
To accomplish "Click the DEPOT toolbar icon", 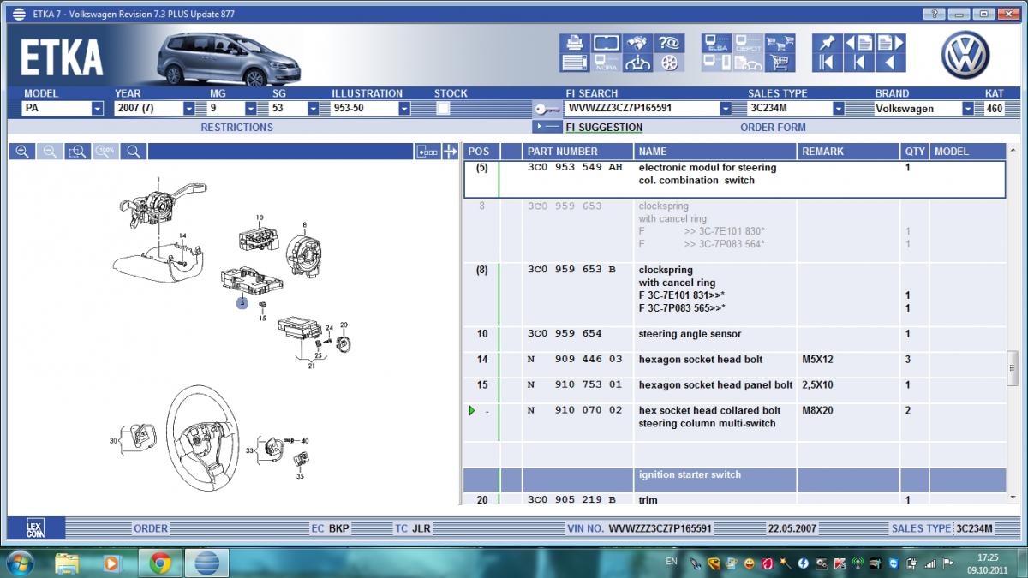I will click(748, 43).
